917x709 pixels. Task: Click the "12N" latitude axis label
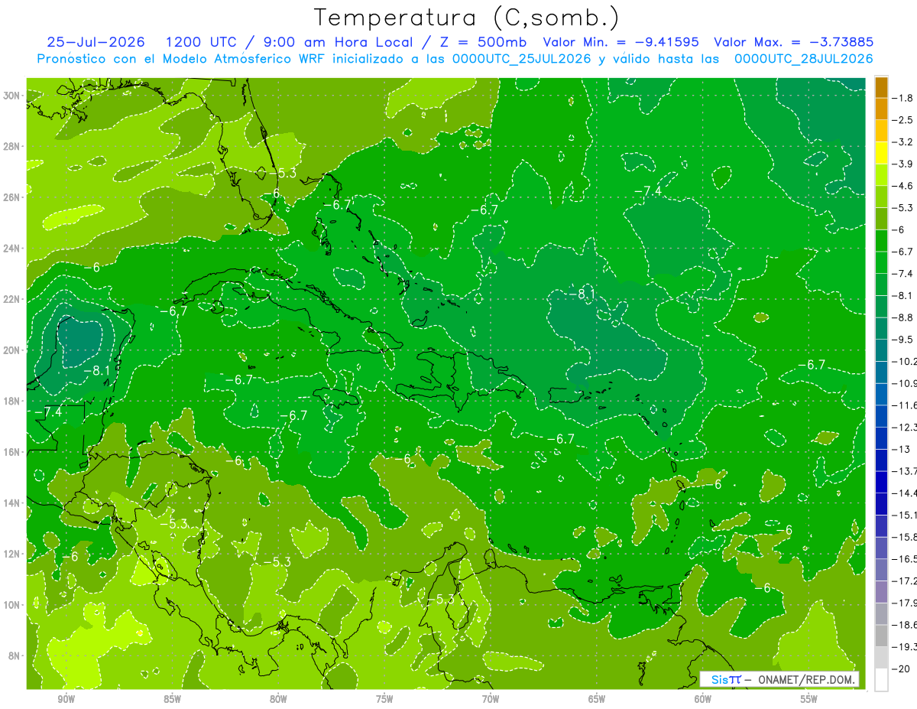tap(12, 554)
